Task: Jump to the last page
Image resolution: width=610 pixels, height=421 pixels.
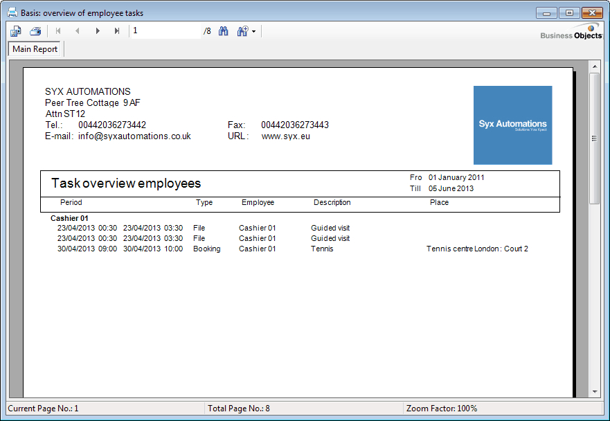Action: 117,31
